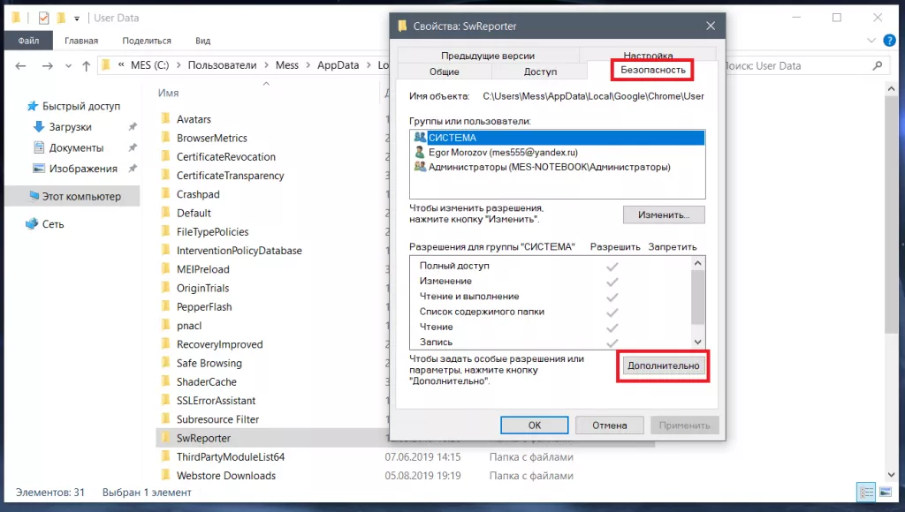
Task: Select the FileTypePolicies folder
Action: point(212,232)
